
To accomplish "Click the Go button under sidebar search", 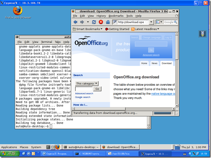I will pos(97,89).
